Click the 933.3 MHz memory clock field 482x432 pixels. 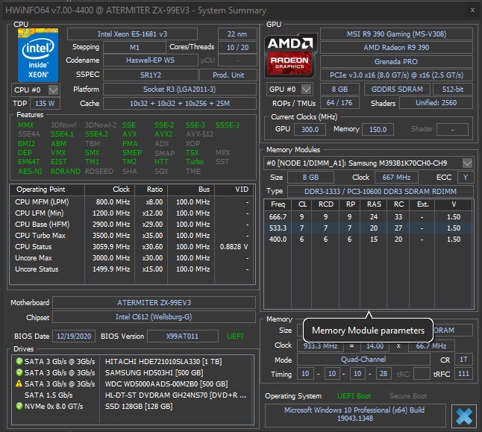click(320, 346)
